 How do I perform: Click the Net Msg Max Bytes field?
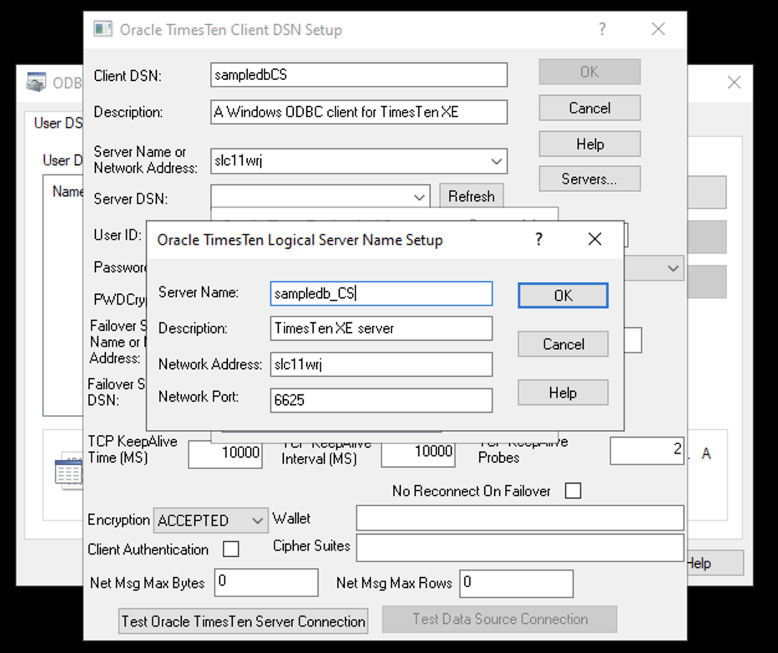266,583
